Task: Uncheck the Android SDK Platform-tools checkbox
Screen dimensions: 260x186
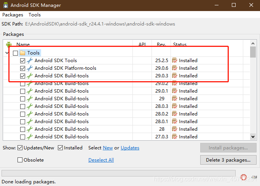Action: [x=22, y=69]
